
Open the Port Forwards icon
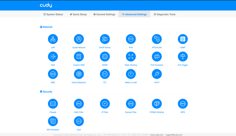[157, 57]
